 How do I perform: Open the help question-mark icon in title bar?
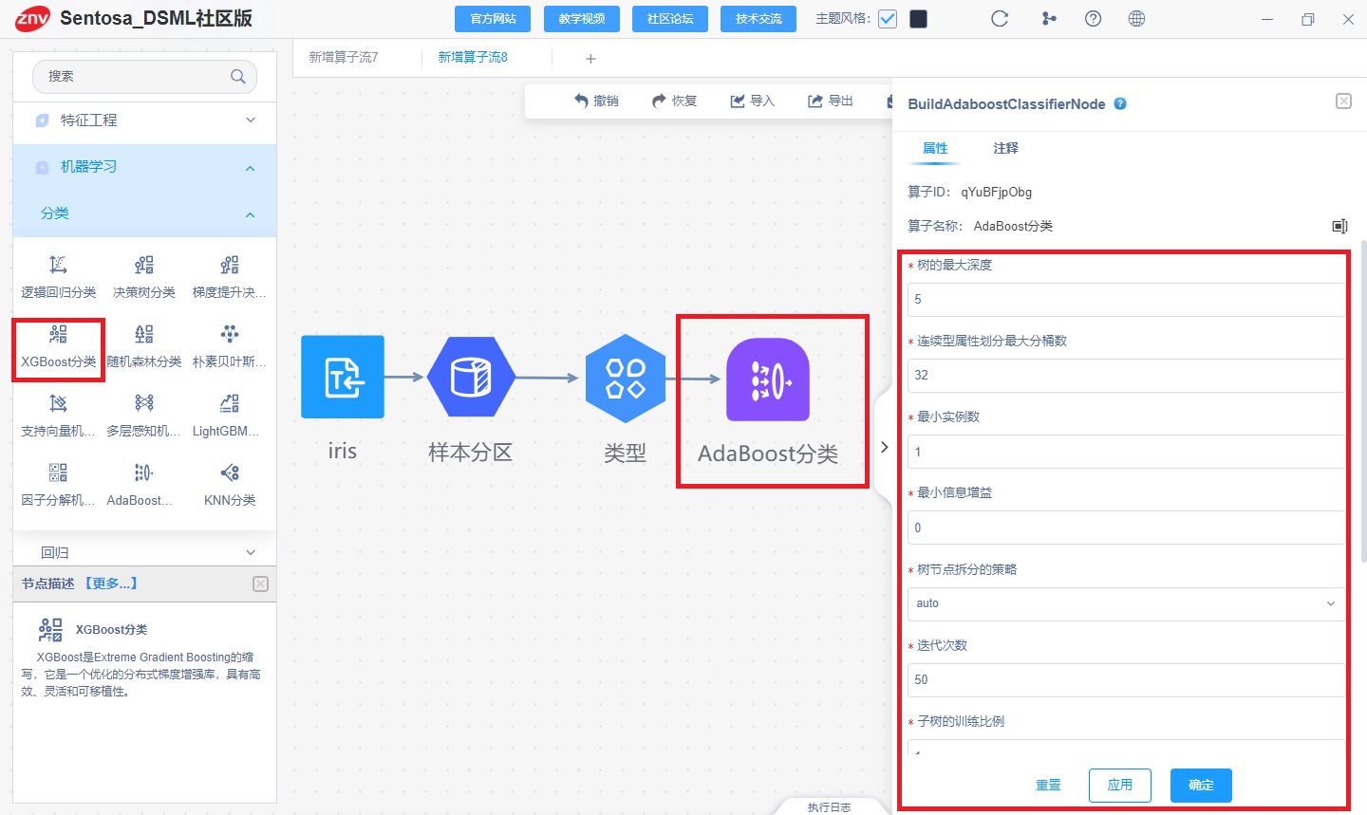1093,19
